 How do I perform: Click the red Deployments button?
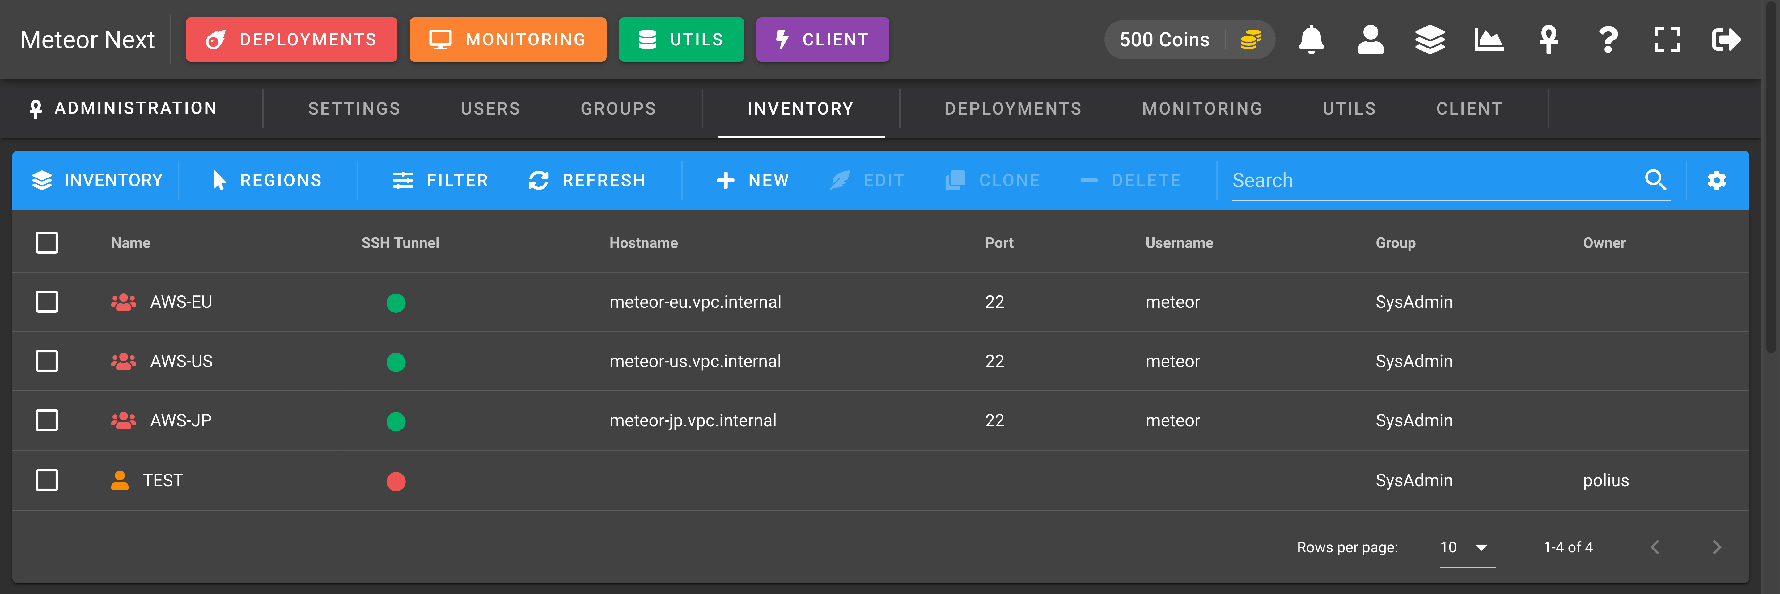pos(292,40)
